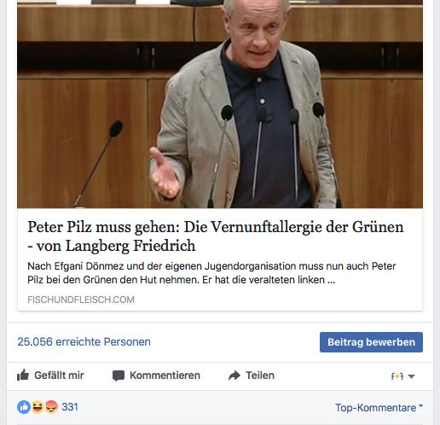Open the Peter Pilz muss gehen headline
The width and height of the screenshot is (440, 425).
click(x=216, y=236)
